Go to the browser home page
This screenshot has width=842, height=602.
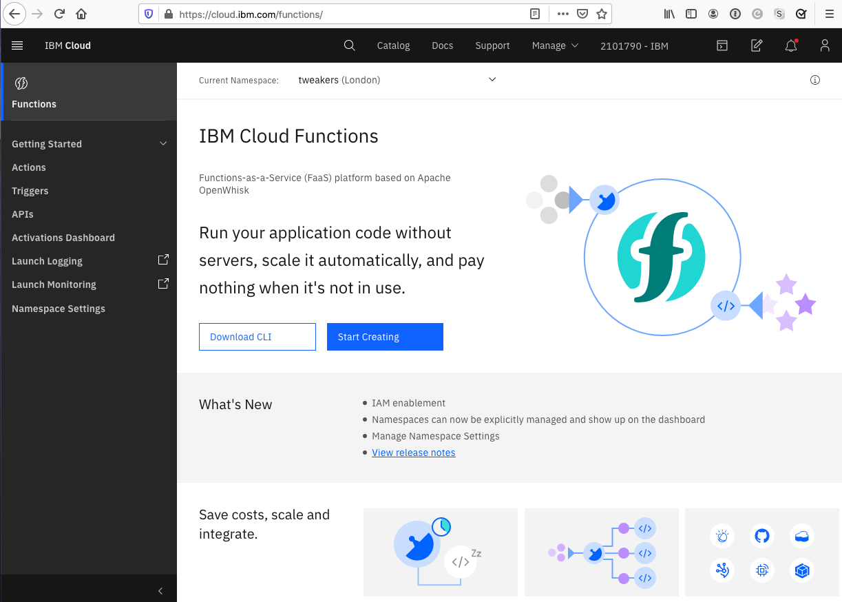[81, 14]
